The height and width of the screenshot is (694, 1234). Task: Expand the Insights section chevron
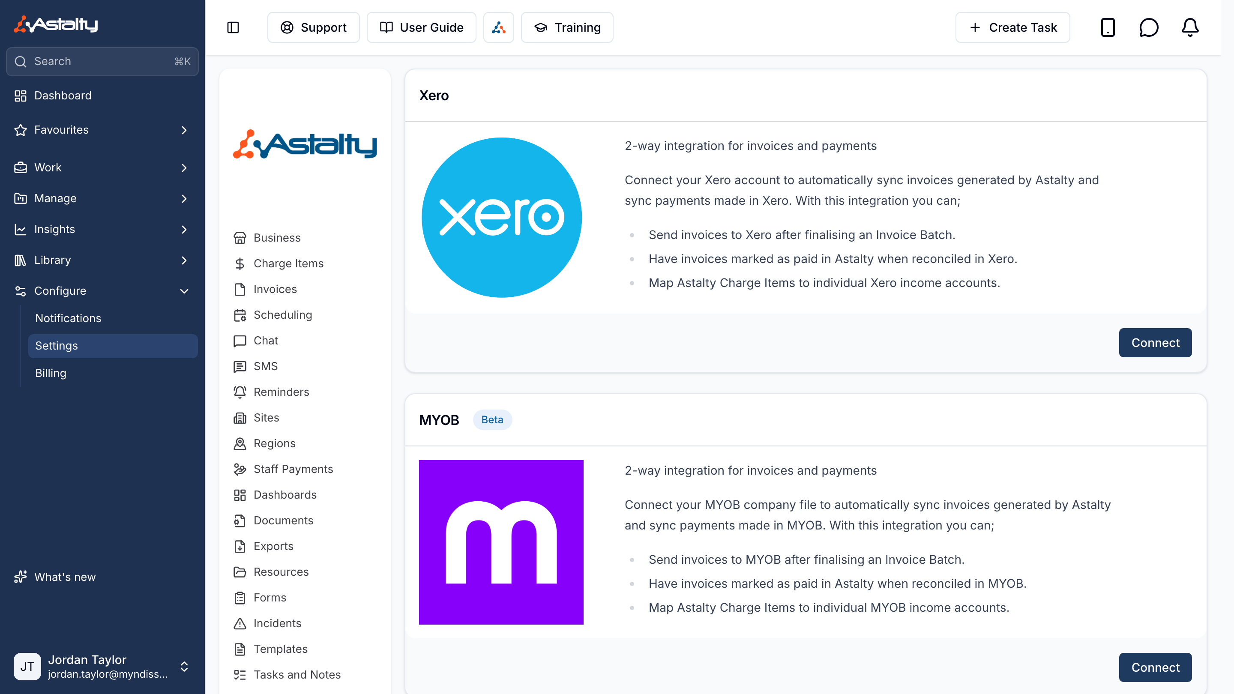click(x=184, y=230)
